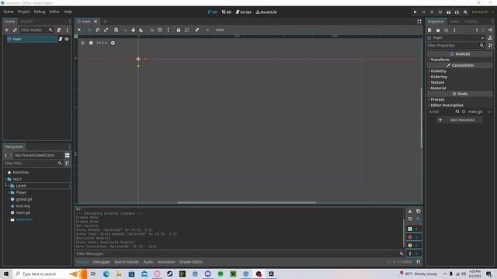Open the main.gd script dropdown arrow

click(x=489, y=112)
